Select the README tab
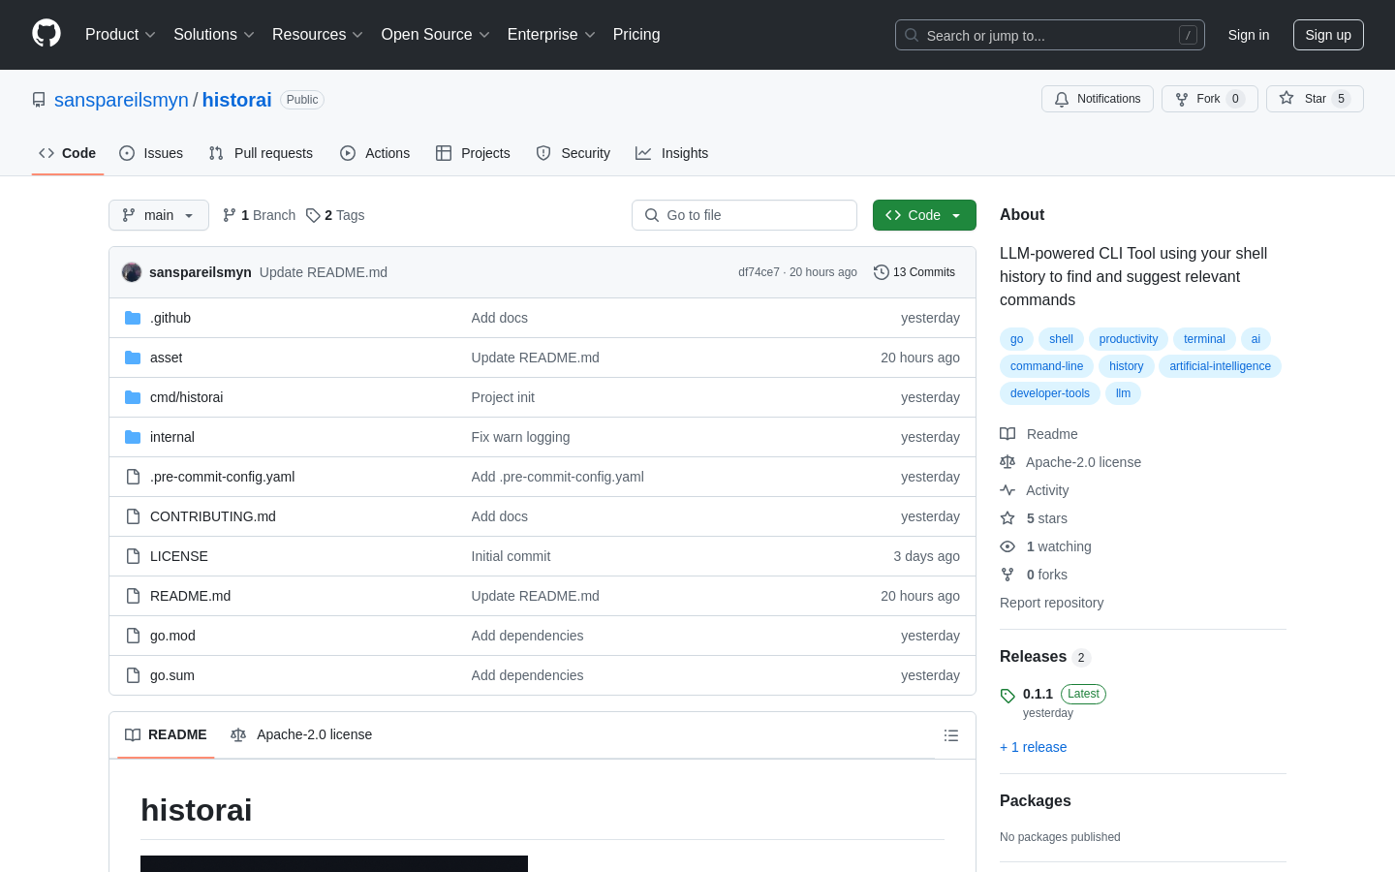Viewport: 1395px width, 872px height. pyautogui.click(x=166, y=734)
